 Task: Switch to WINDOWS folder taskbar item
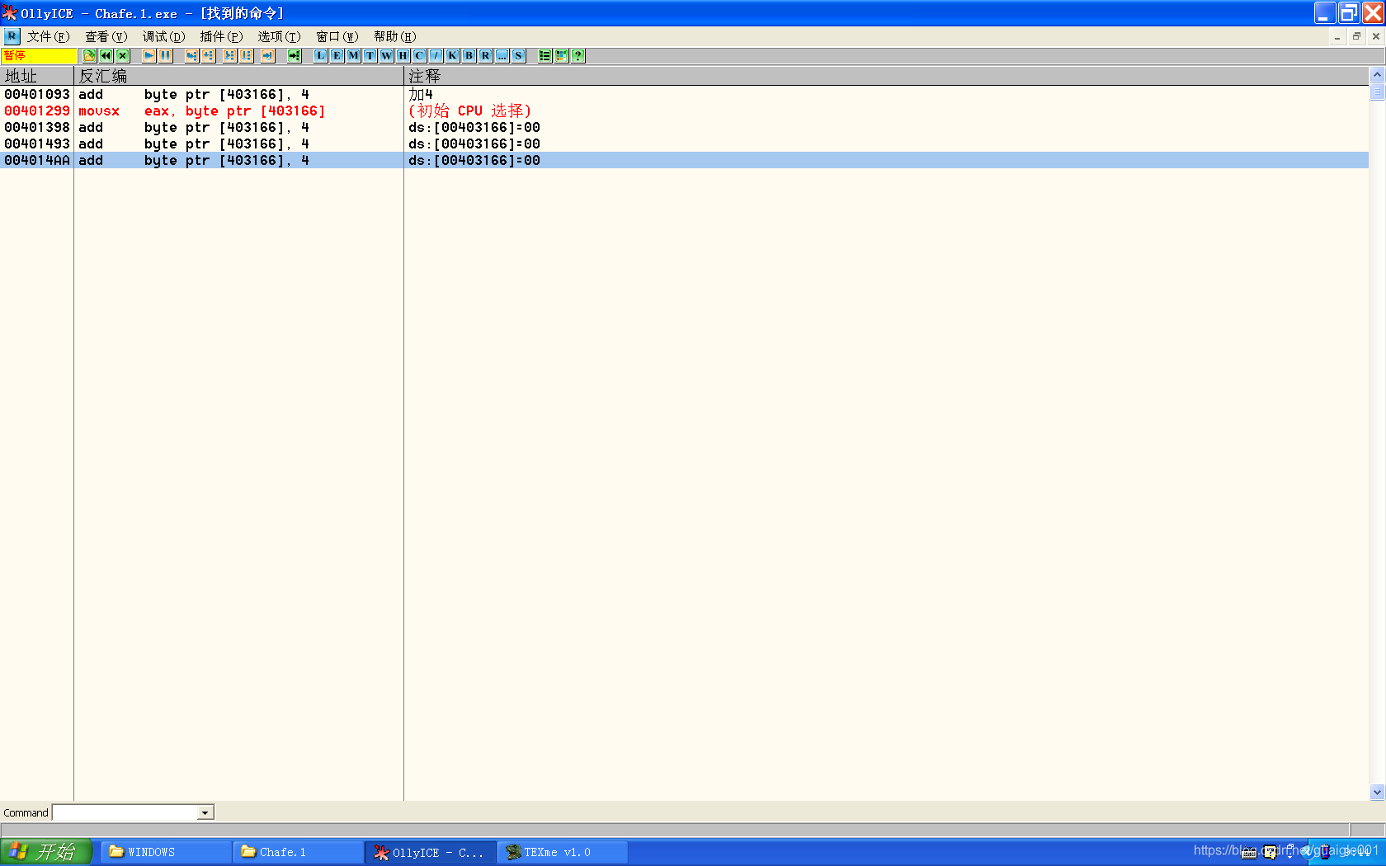tap(167, 852)
